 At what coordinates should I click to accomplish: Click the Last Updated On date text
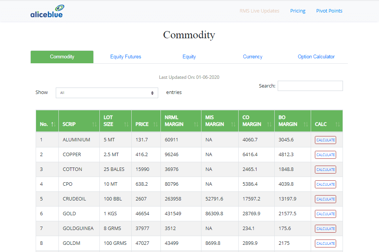click(x=189, y=77)
